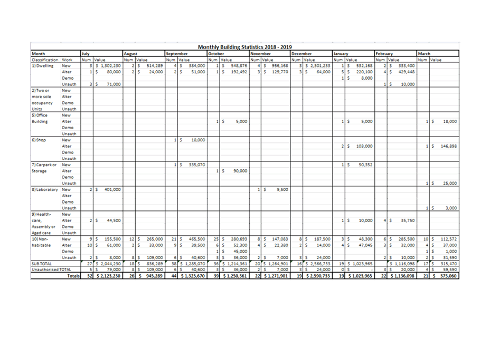Select January Carpark New value '50,352'

click(365, 165)
